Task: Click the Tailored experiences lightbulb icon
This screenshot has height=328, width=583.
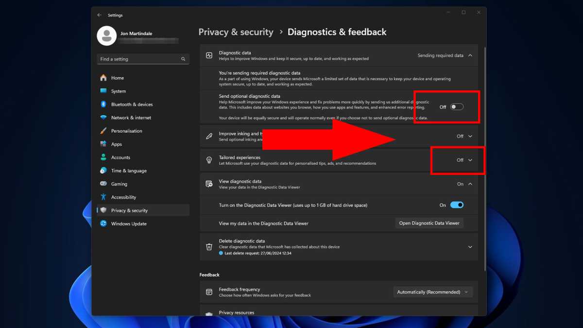Action: pyautogui.click(x=209, y=160)
